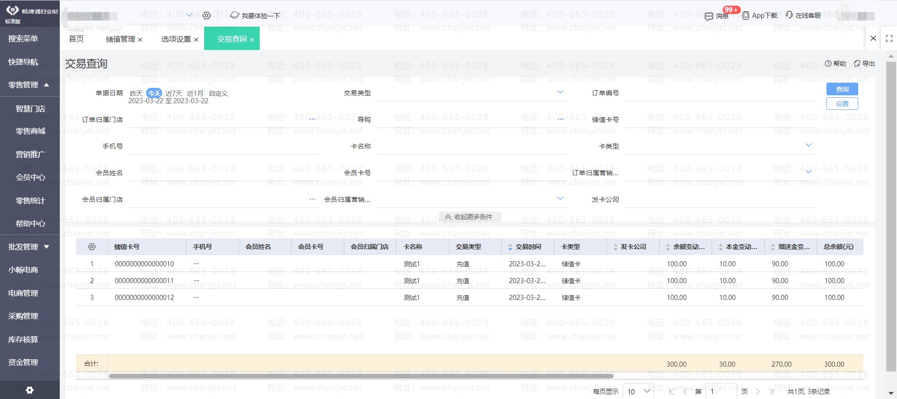Sort by 本金变动 column
This screenshot has height=399, width=897.
tap(720, 247)
